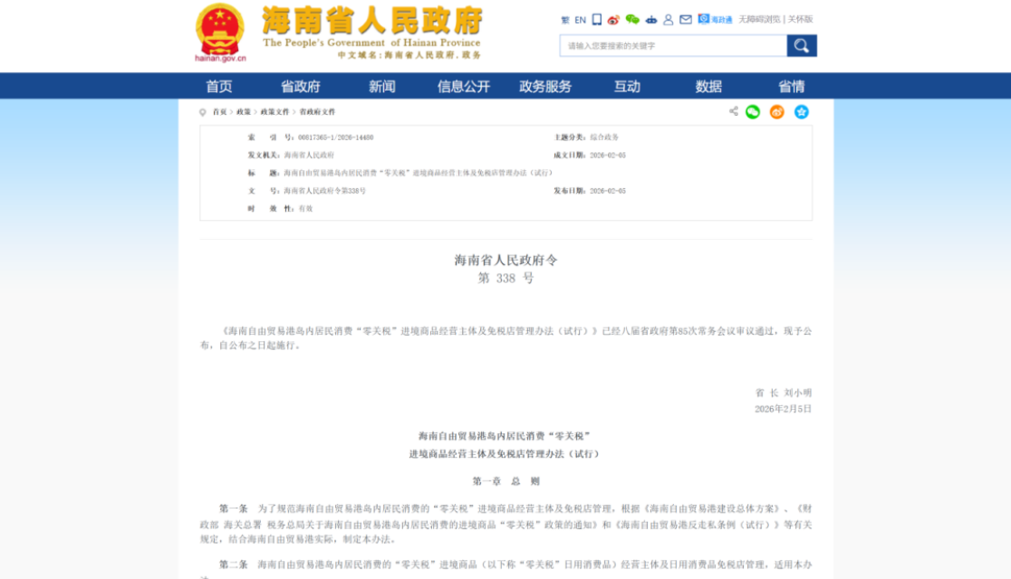
Task: Click the mail envelope icon
Action: click(686, 19)
